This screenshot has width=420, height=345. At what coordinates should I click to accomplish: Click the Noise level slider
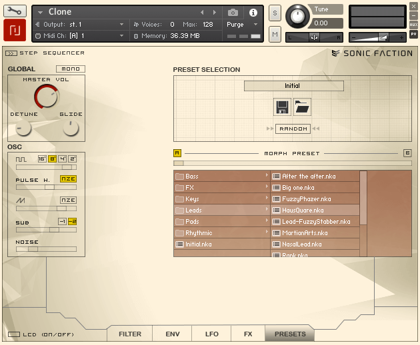46,249
